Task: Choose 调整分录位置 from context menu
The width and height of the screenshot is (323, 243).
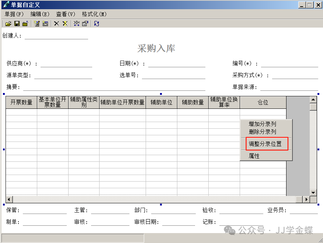Action: 265,144
